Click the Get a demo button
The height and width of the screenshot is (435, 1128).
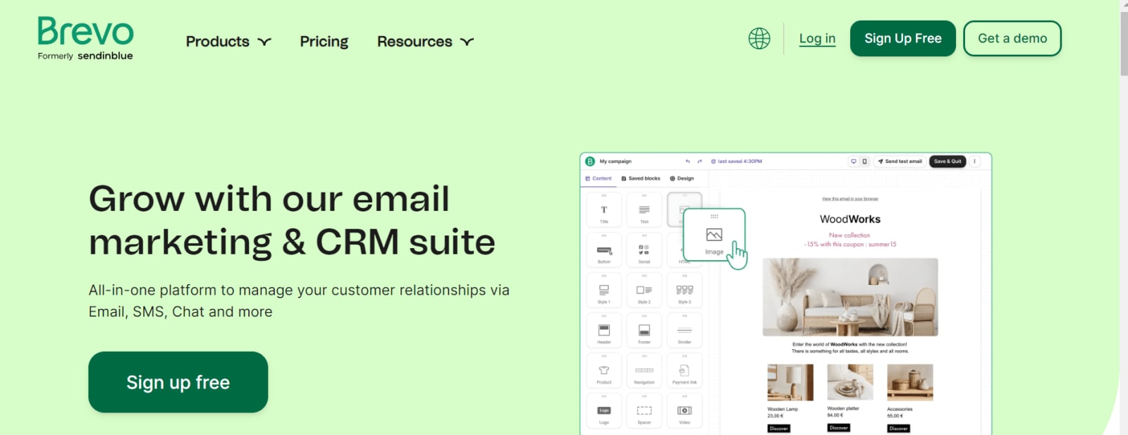1012,38
